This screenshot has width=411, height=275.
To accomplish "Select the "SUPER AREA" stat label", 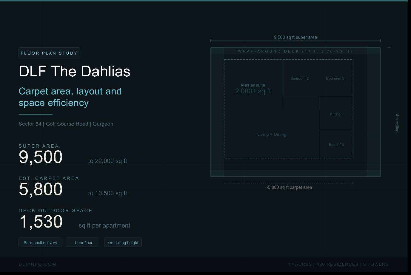I will pos(39,146).
